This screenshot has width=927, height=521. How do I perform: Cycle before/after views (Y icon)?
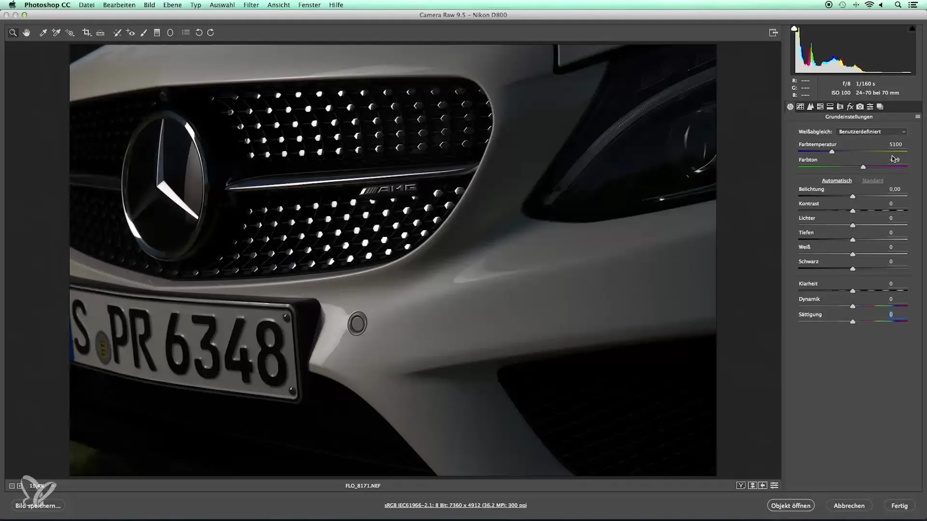point(741,486)
